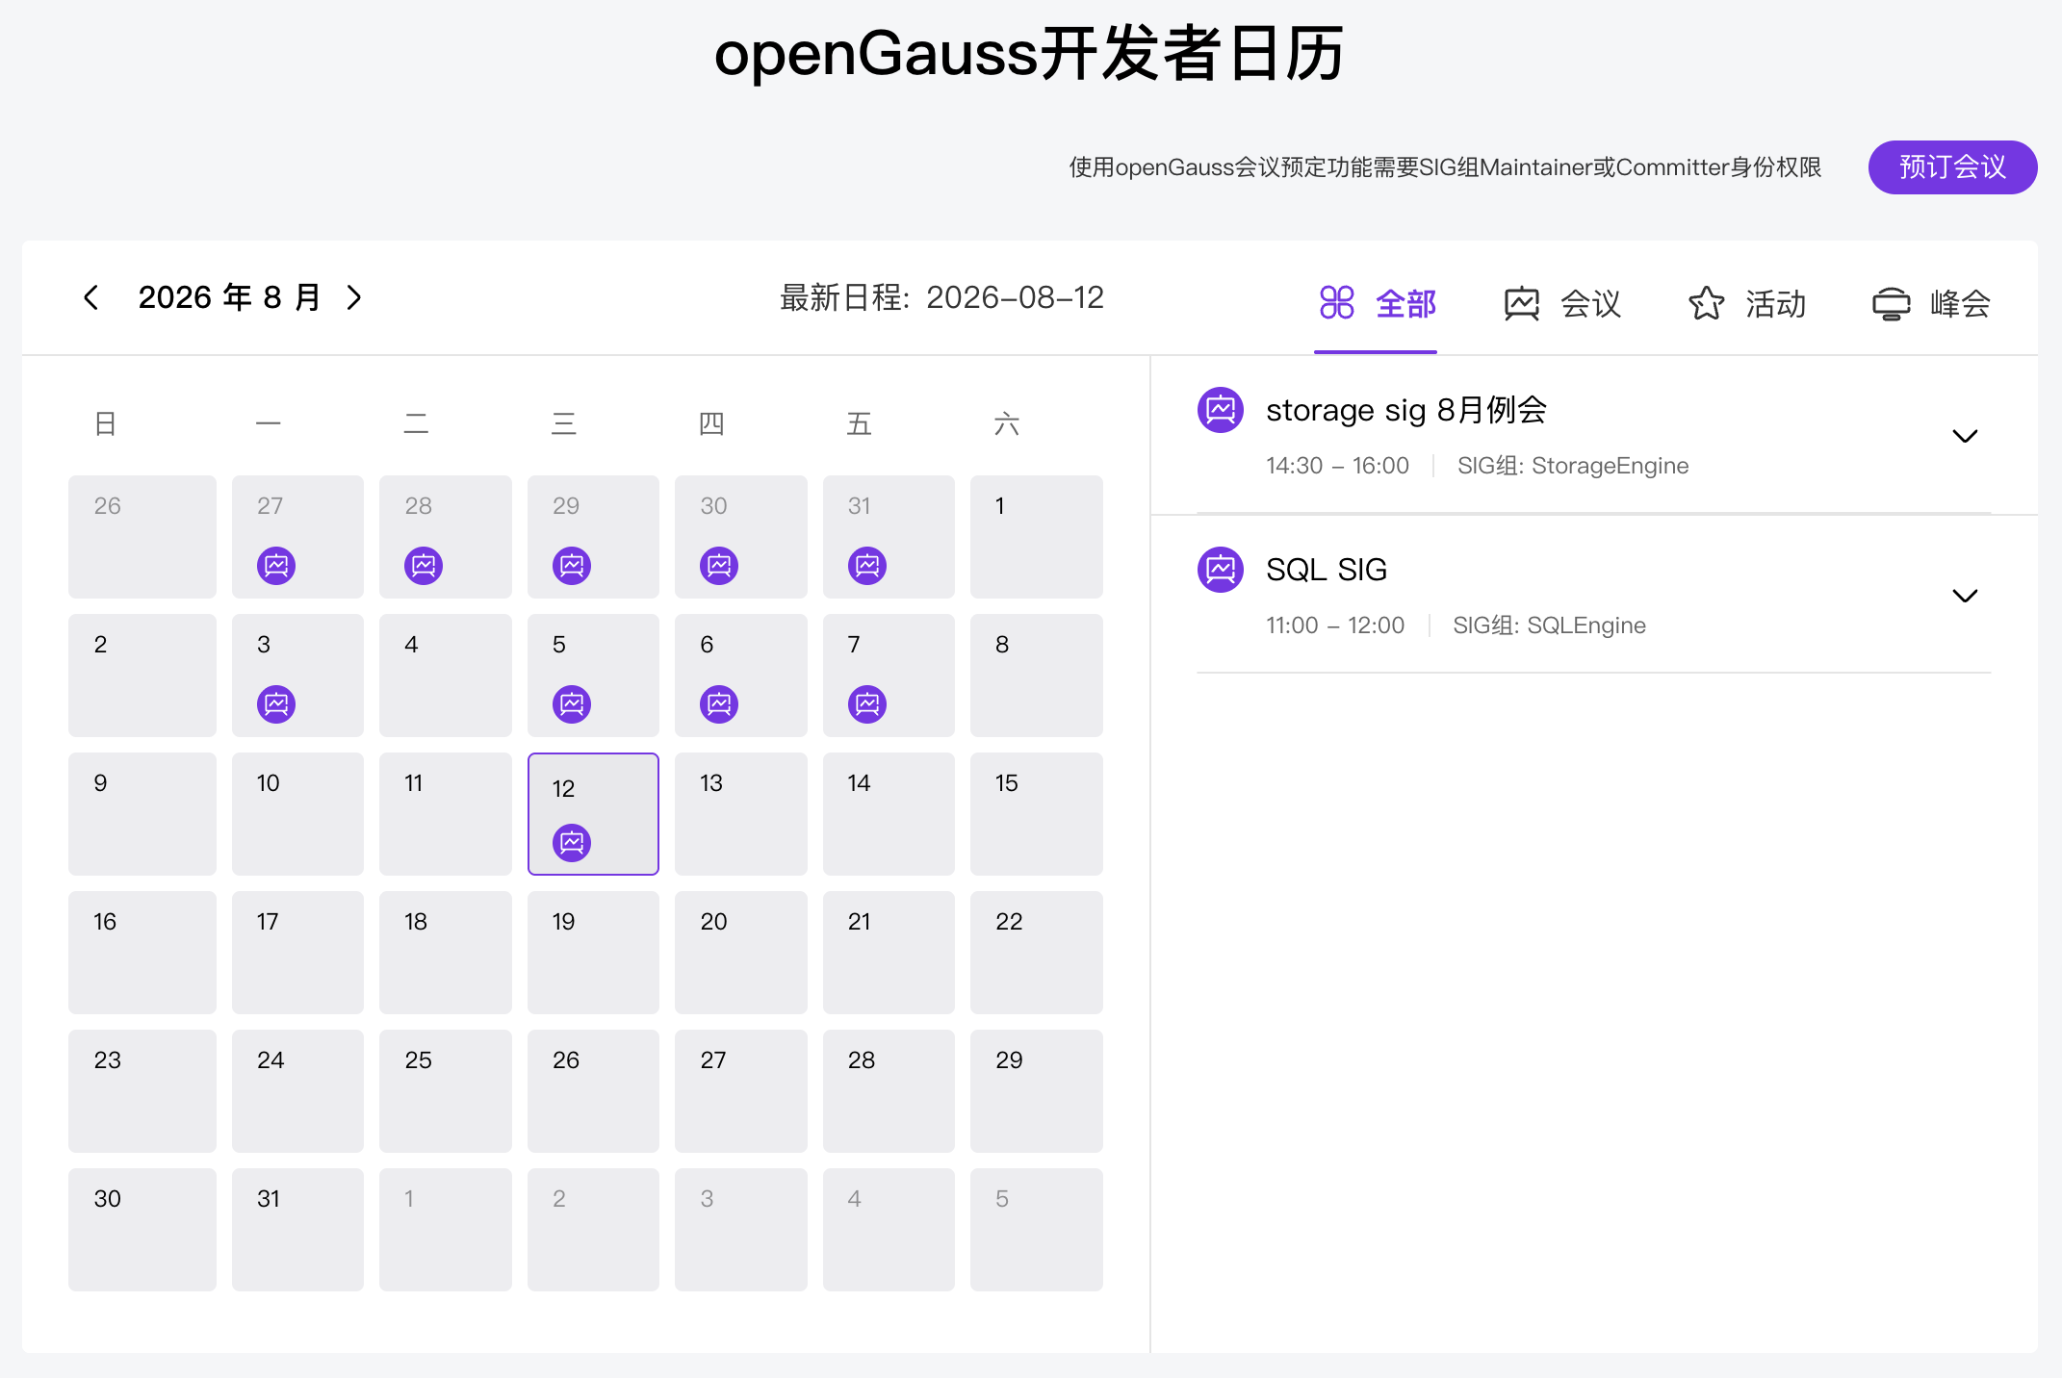Select September 5 on the calendar
The image size is (2062, 1378).
click(1037, 1230)
